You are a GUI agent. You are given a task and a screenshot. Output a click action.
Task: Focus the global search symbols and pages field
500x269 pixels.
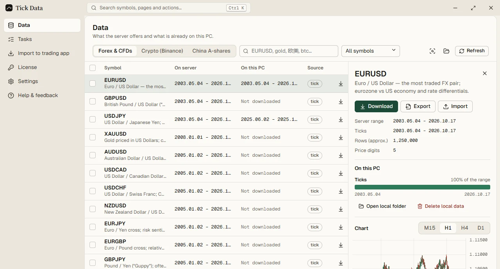pyautogui.click(x=169, y=8)
